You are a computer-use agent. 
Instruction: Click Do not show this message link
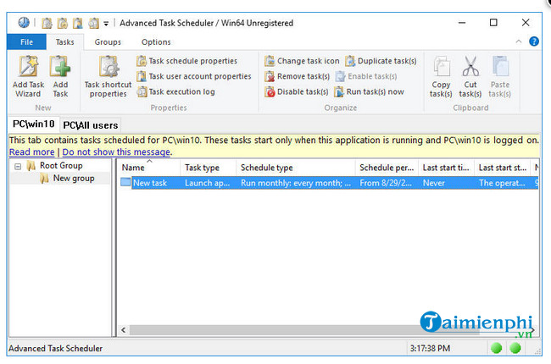click(x=116, y=152)
